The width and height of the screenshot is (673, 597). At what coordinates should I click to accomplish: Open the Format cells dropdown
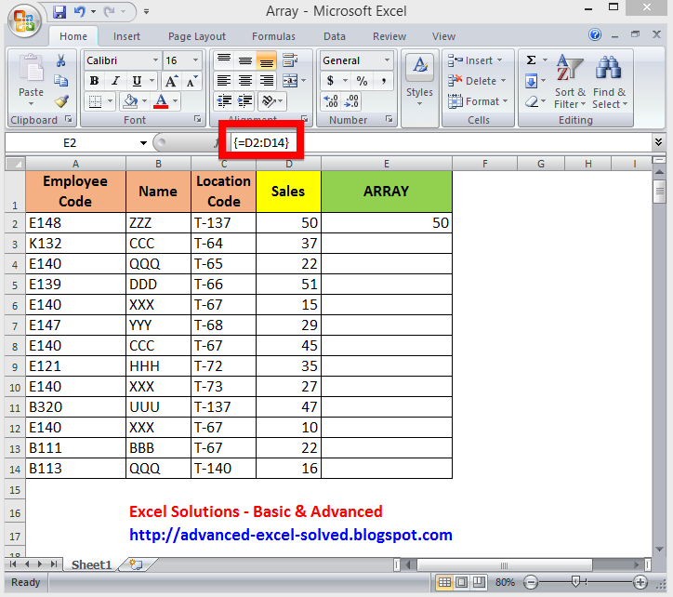pos(478,101)
